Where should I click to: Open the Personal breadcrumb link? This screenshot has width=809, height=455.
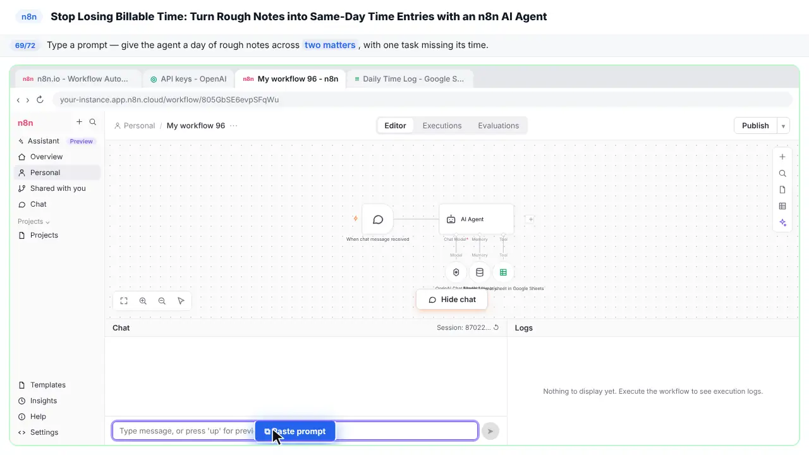point(135,126)
